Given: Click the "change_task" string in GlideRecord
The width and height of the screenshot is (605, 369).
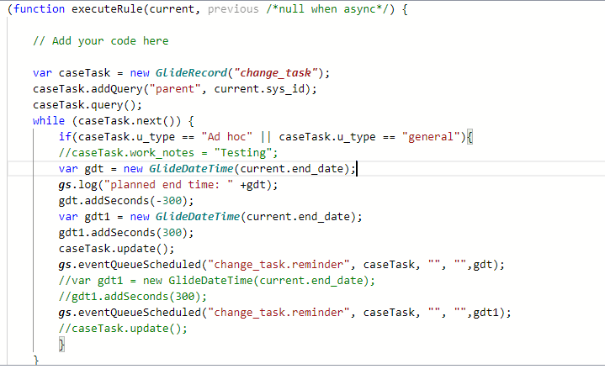Looking at the screenshot, I should 275,73.
